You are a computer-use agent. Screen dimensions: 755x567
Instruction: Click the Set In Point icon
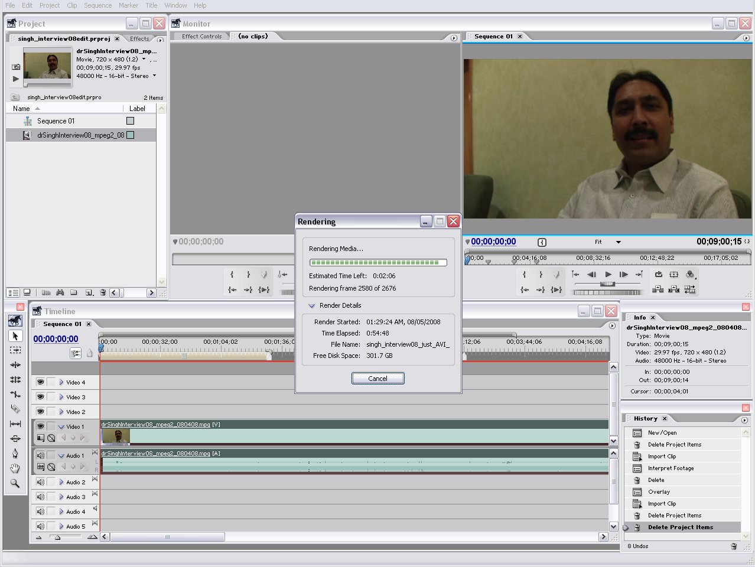pyautogui.click(x=525, y=273)
